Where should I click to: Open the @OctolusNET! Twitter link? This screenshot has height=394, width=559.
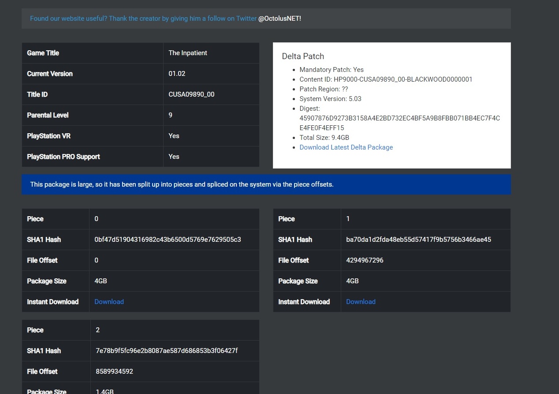(279, 19)
